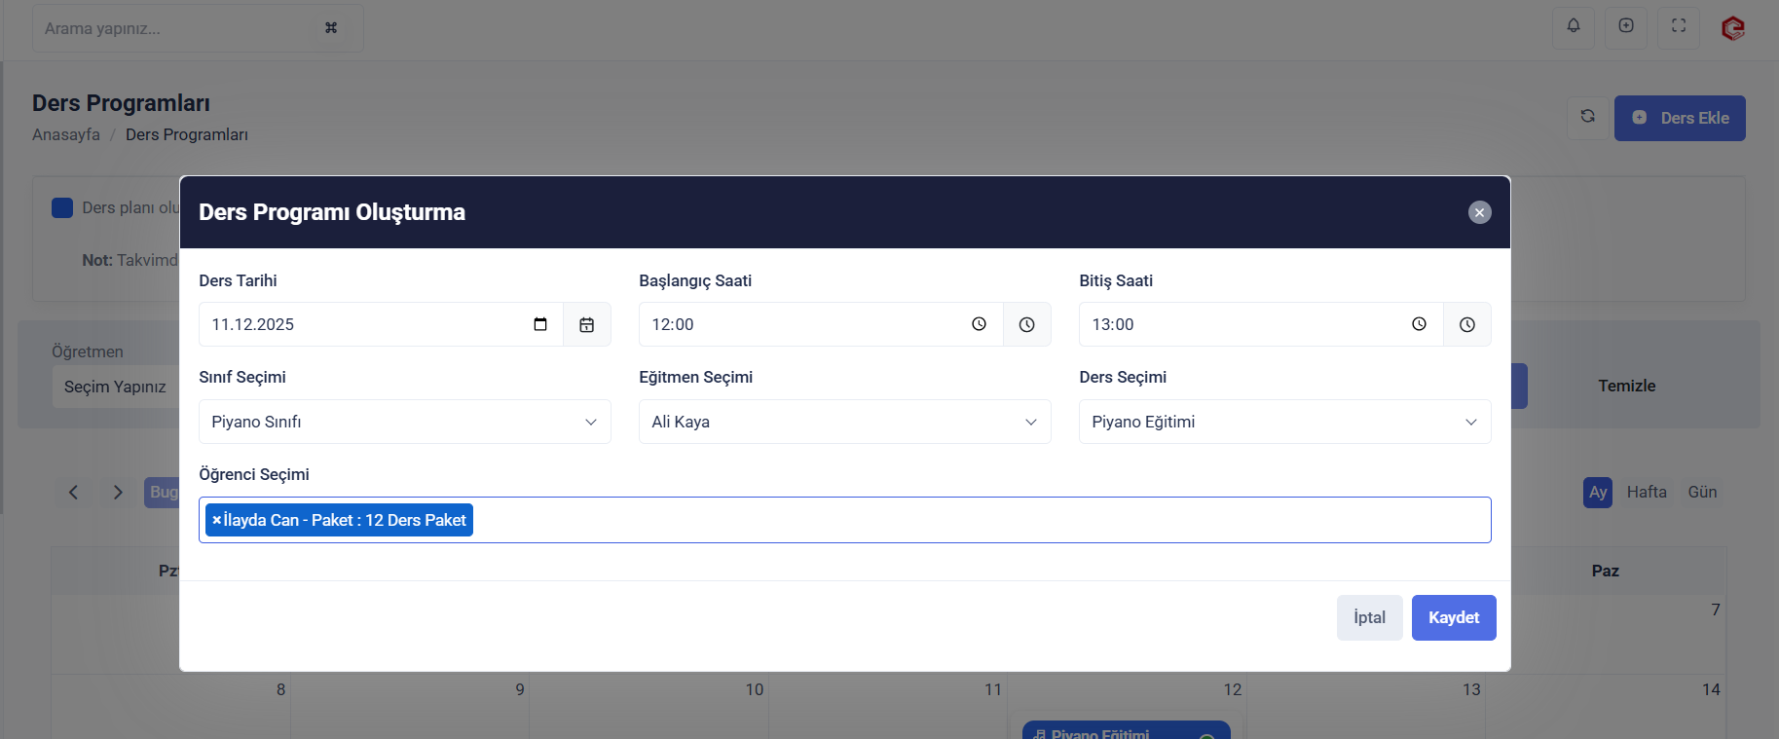Expand the Sınıf Seçimi dropdown
This screenshot has width=1779, height=739.
click(404, 422)
